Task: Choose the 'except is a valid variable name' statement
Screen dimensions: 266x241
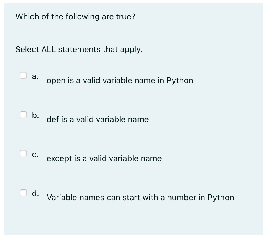Action: 104,158
